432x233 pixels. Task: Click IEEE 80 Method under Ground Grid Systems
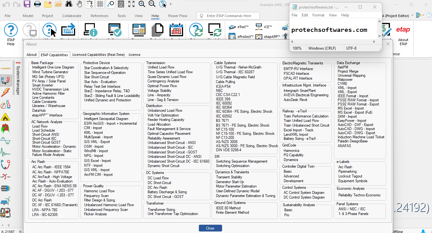[x=228, y=208]
